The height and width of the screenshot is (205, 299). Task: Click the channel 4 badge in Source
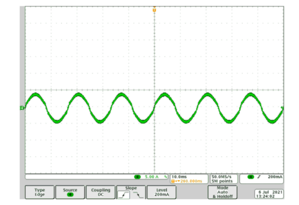coord(70,195)
